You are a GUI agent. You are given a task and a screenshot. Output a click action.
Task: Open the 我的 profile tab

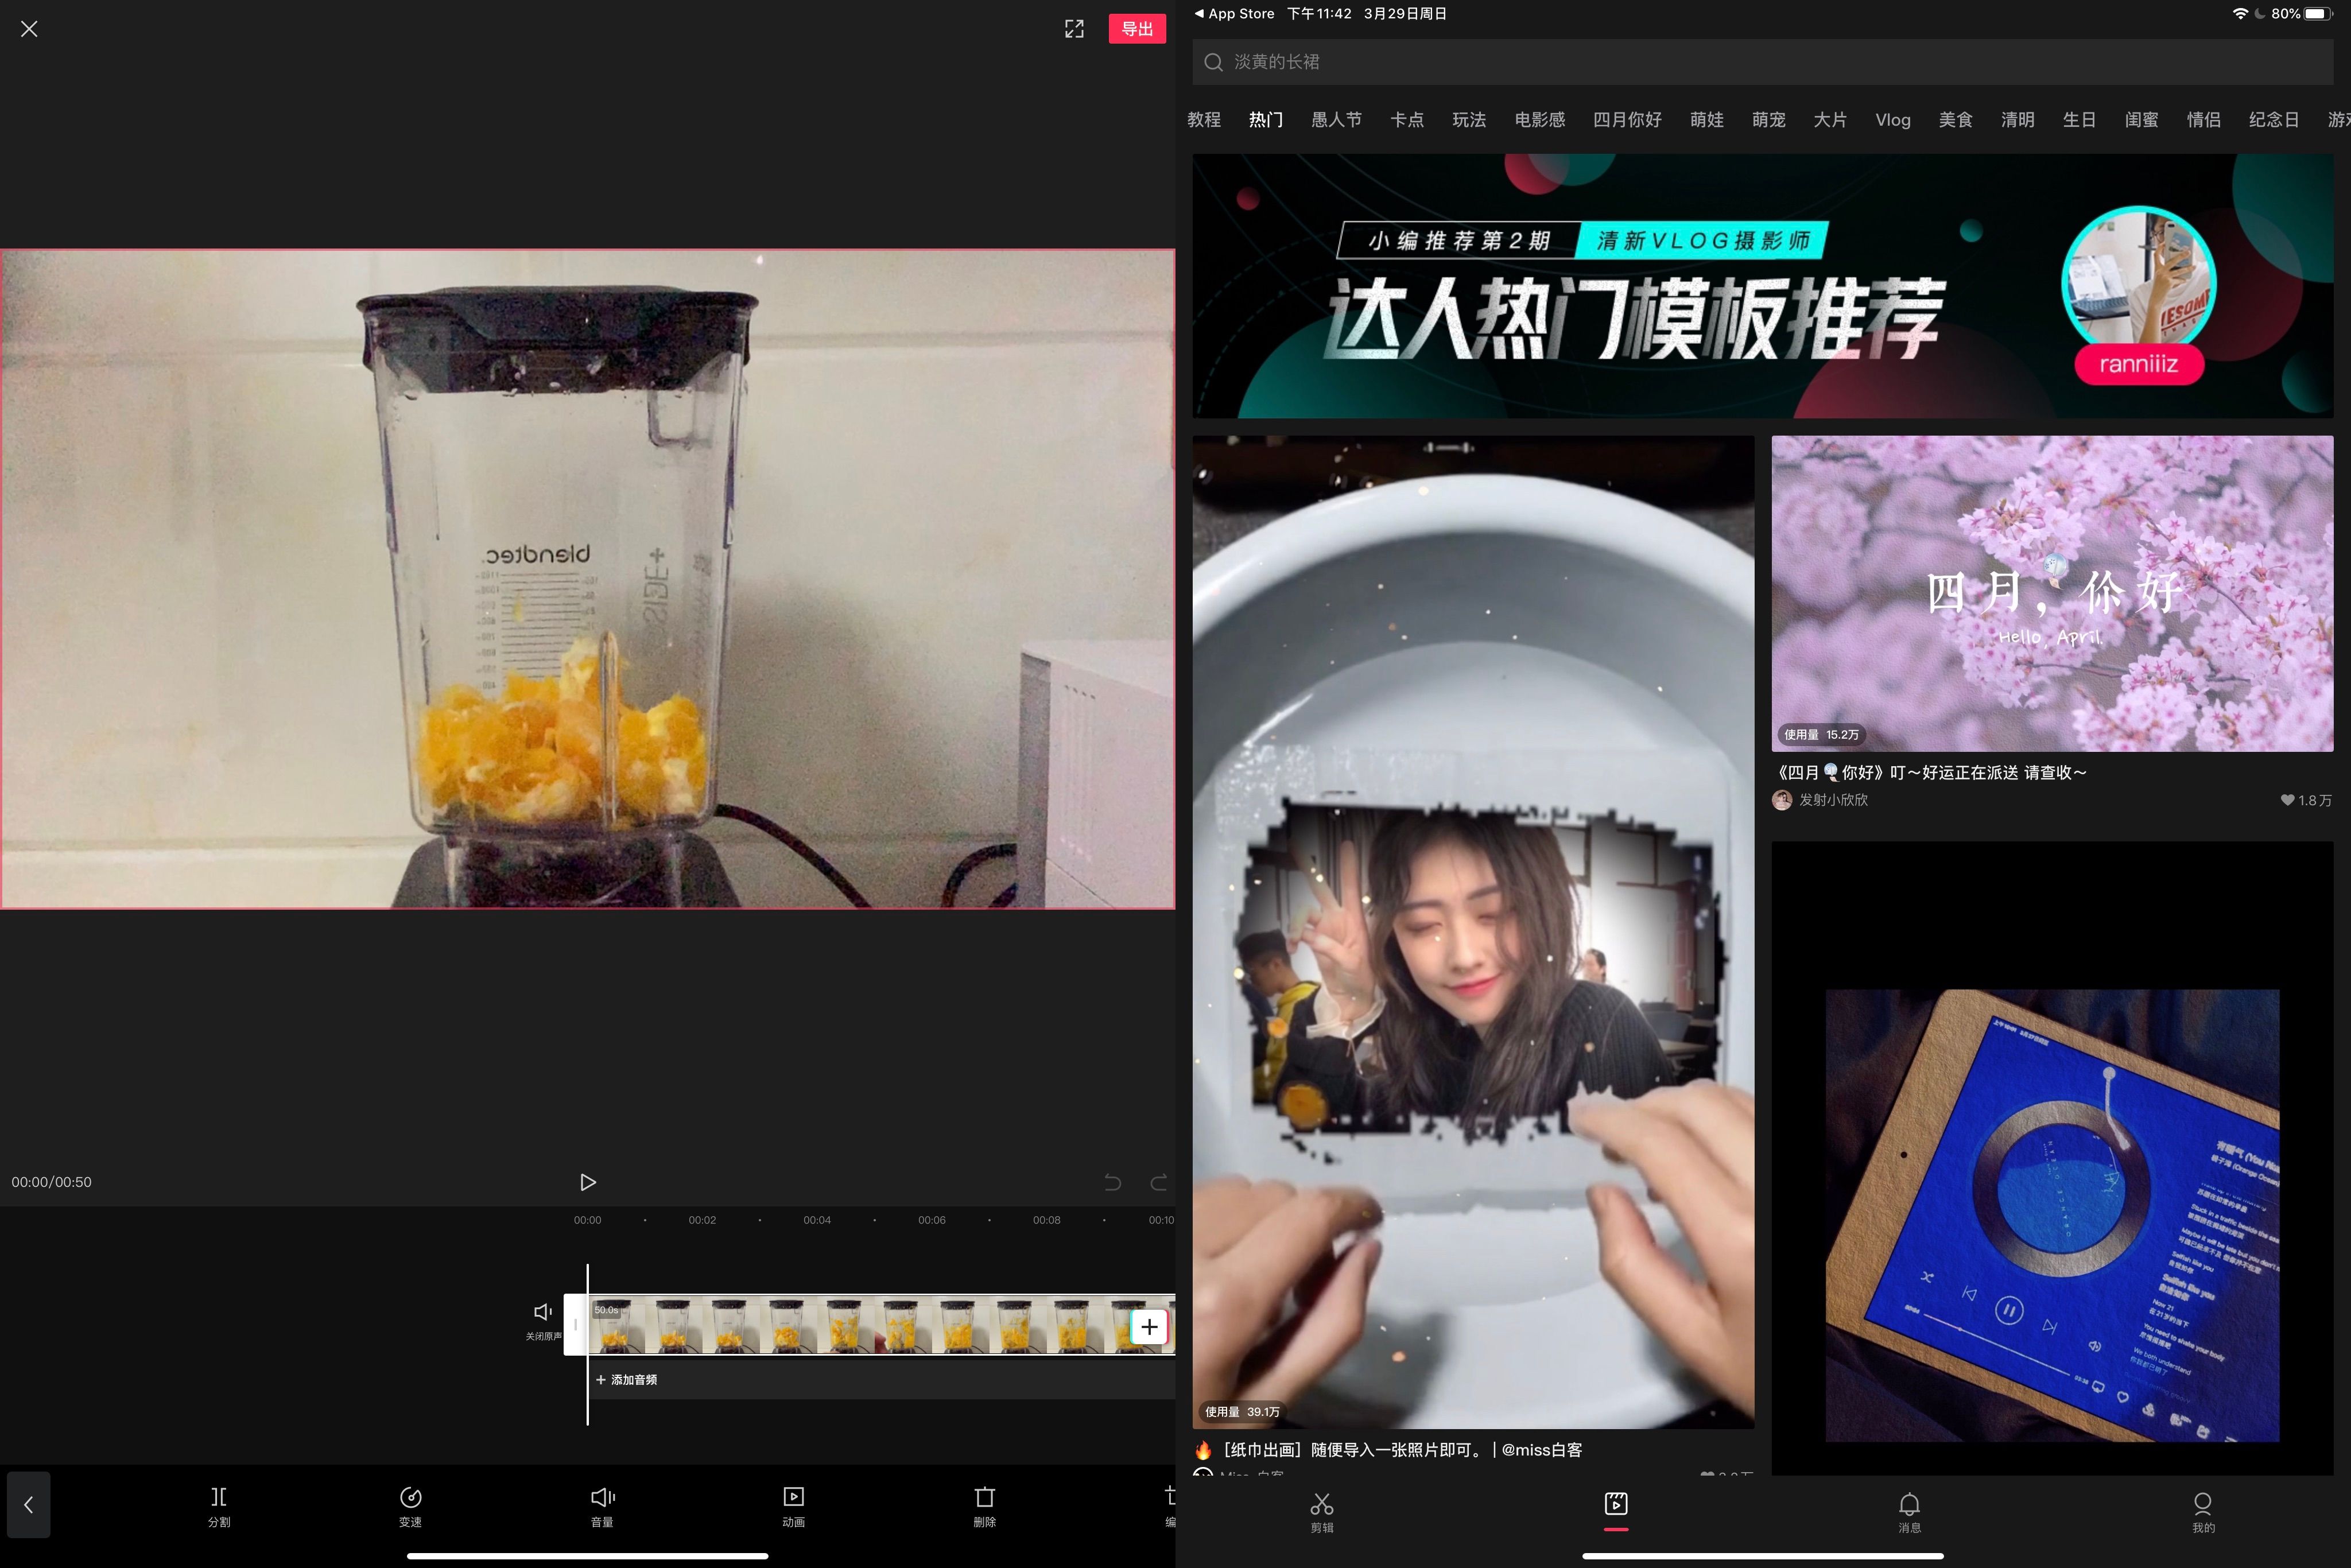tap(2202, 1512)
